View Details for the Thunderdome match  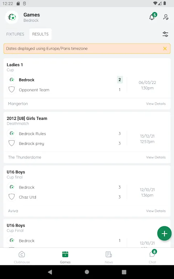coord(156,157)
